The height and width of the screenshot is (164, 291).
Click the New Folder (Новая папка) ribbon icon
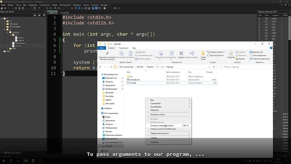click(203, 54)
